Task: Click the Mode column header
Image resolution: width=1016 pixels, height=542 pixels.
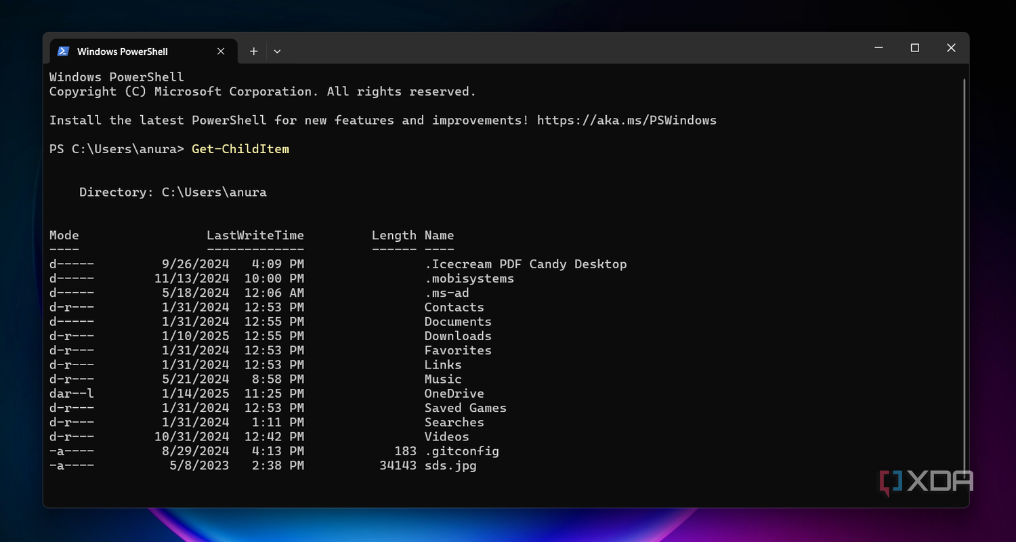Action: (x=64, y=236)
